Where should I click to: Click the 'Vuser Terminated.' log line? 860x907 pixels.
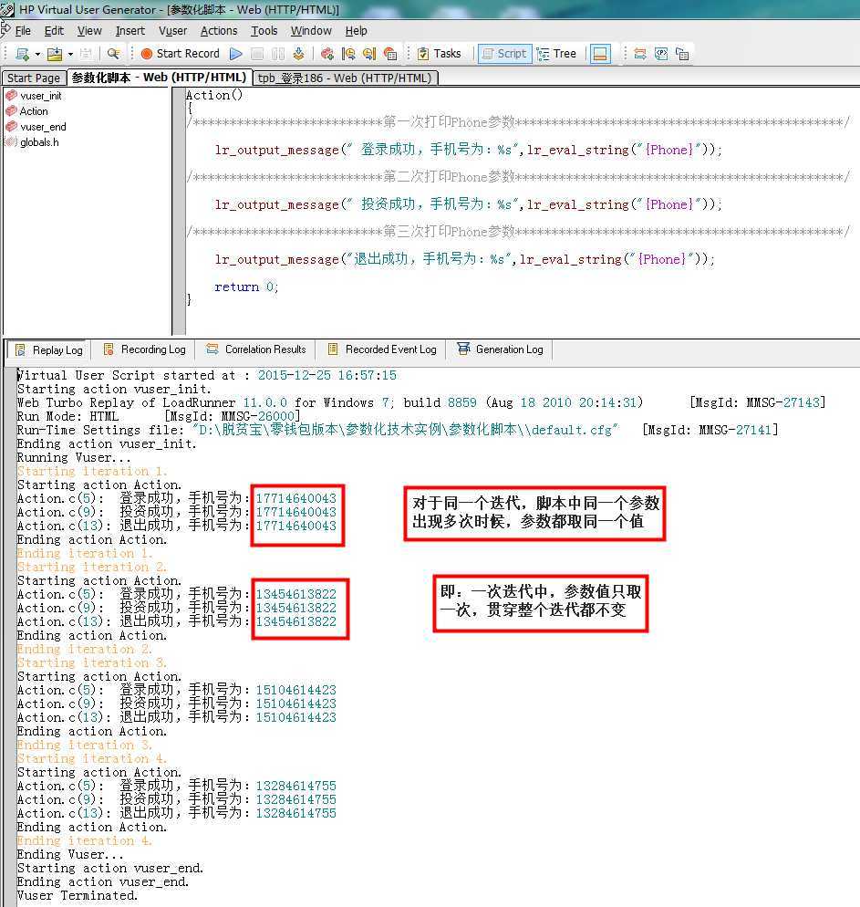point(78,896)
